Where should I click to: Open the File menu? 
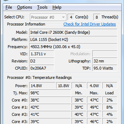click(x=9, y=7)
